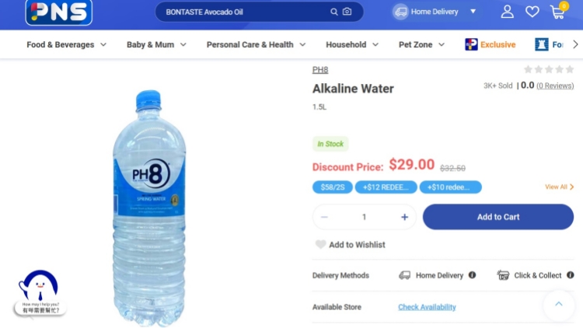583x328 pixels.
Task: Expand the Home Delivery dropdown
Action: click(473, 12)
